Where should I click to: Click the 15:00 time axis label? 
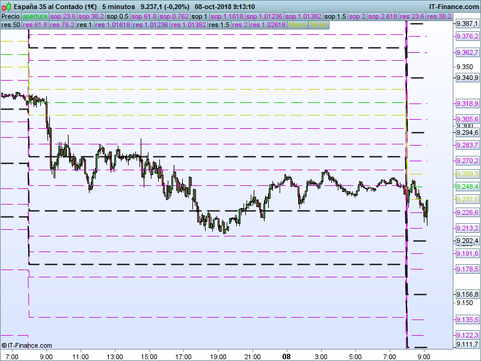[149, 357]
